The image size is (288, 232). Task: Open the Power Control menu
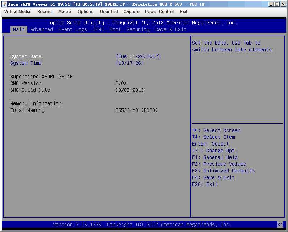[x=159, y=12]
